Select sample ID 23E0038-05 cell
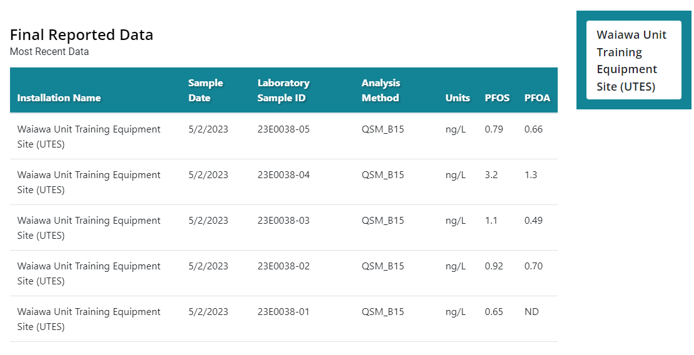Image resolution: width=694 pixels, height=355 pixels. pos(283,129)
